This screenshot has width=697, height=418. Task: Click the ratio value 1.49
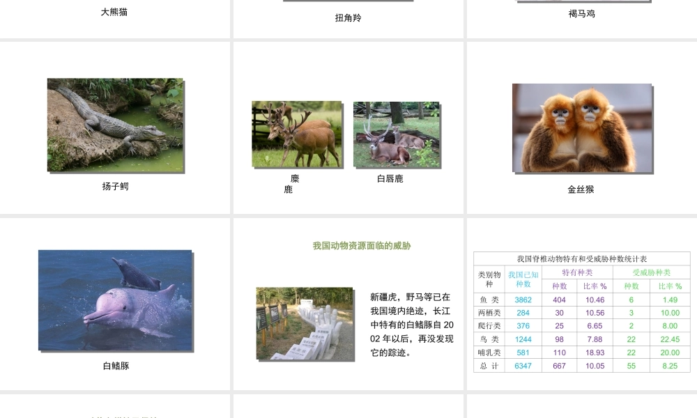(670, 300)
